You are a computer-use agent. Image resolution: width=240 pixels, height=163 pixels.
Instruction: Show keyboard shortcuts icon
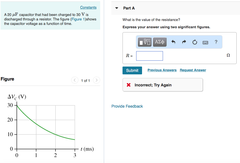[205, 42]
